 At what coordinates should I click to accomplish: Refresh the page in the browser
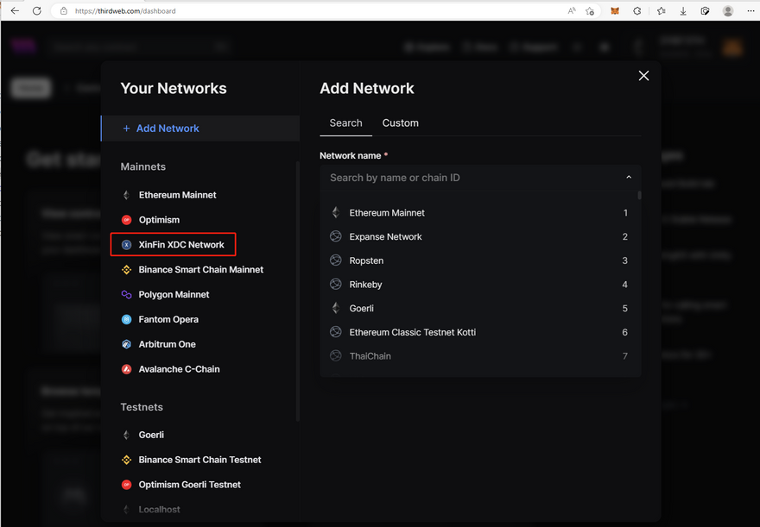pyautogui.click(x=36, y=11)
